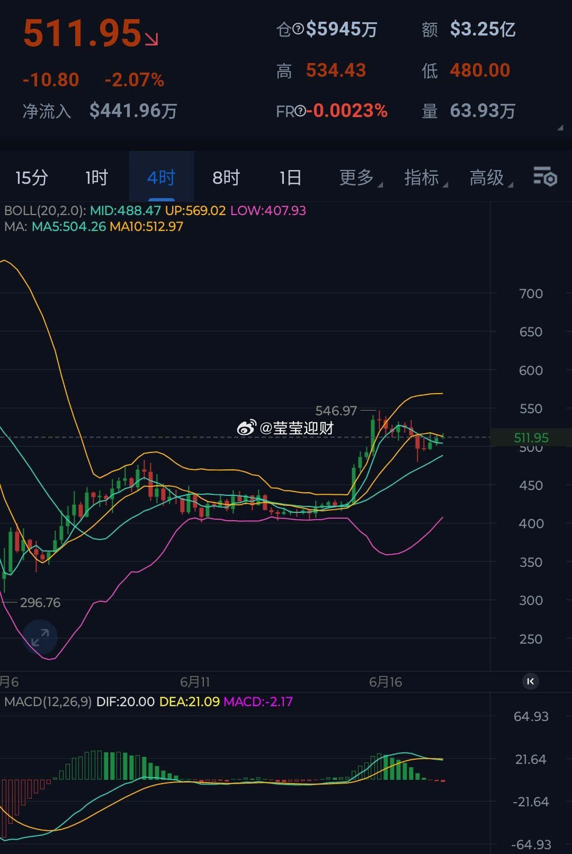572x854 pixels.
Task: Tap the MA5:504.26 label
Action: [x=69, y=227]
